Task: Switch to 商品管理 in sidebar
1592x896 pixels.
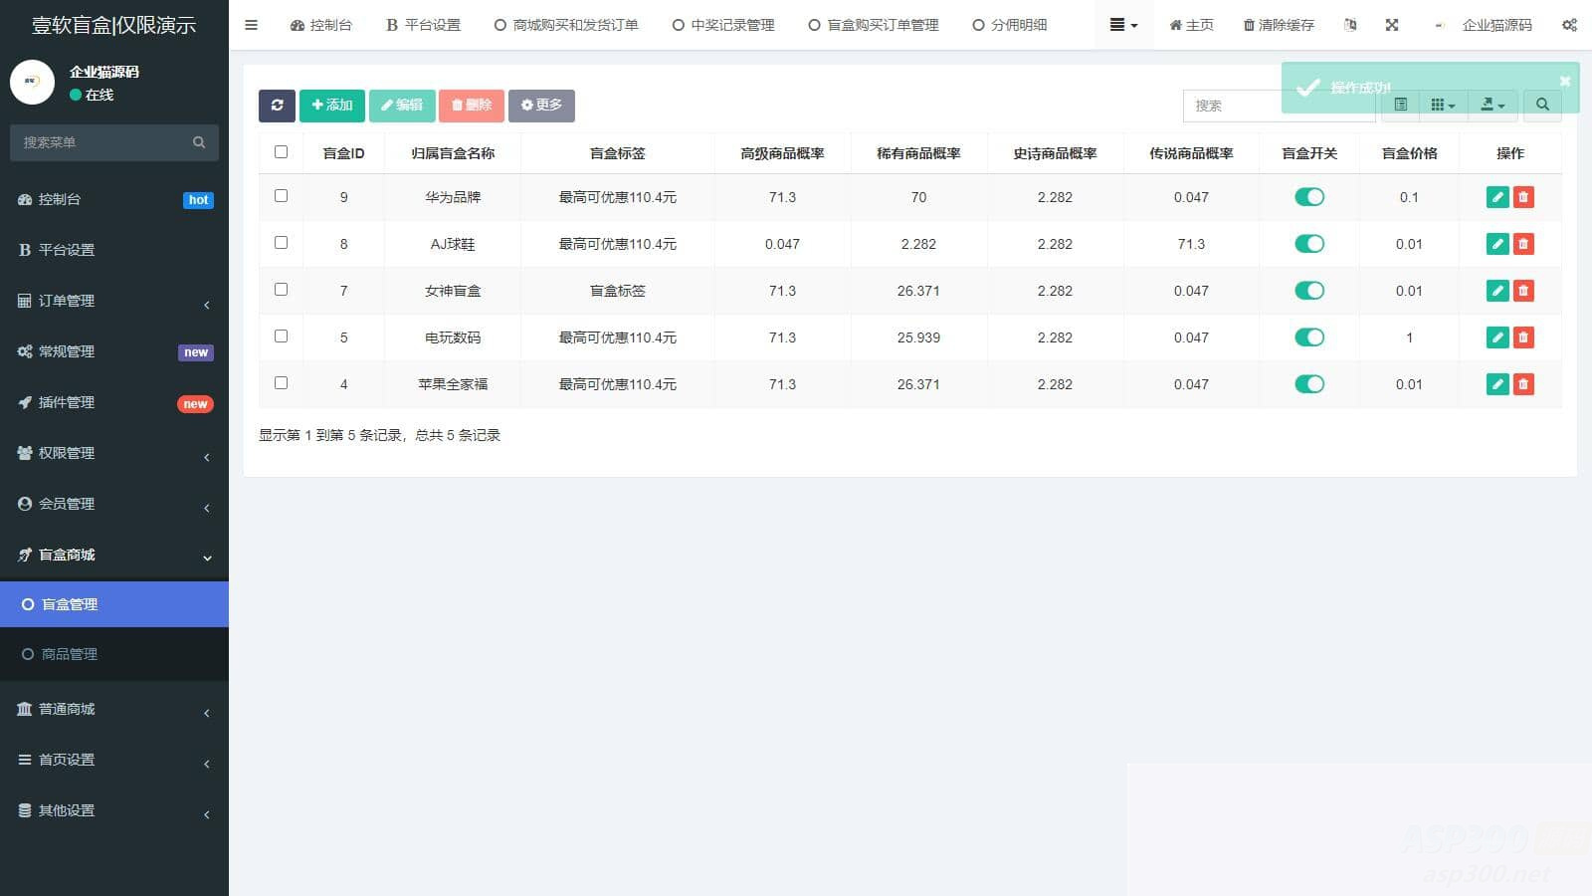Action: click(x=69, y=654)
